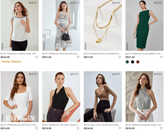164x131 pixels.
Task: Wishlist the 2pcs Geometric necklace
Action: [120, 57]
